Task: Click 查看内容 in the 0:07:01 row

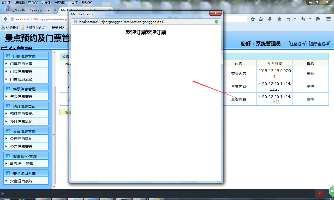Action: tap(238, 74)
